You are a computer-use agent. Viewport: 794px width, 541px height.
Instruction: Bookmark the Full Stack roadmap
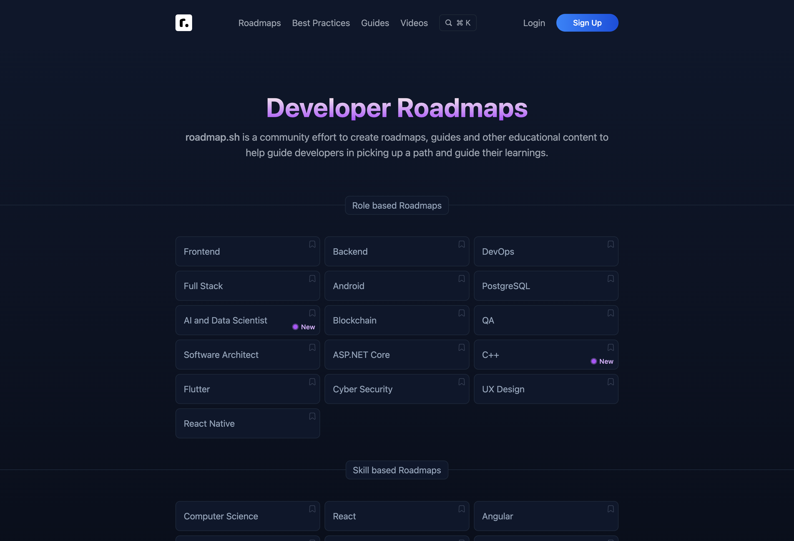point(312,279)
